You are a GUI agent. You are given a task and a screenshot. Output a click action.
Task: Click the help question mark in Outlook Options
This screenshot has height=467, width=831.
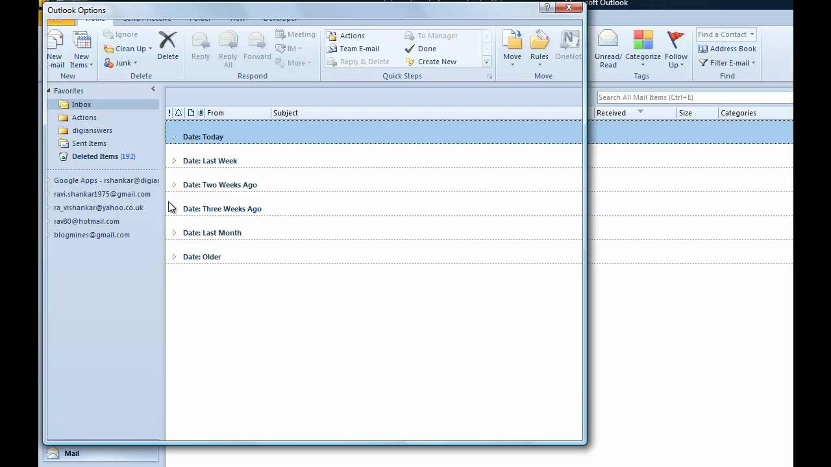coord(548,7)
